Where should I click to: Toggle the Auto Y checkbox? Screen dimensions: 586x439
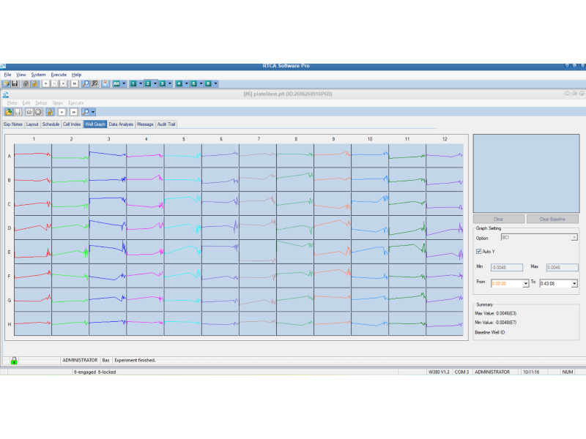coord(479,251)
